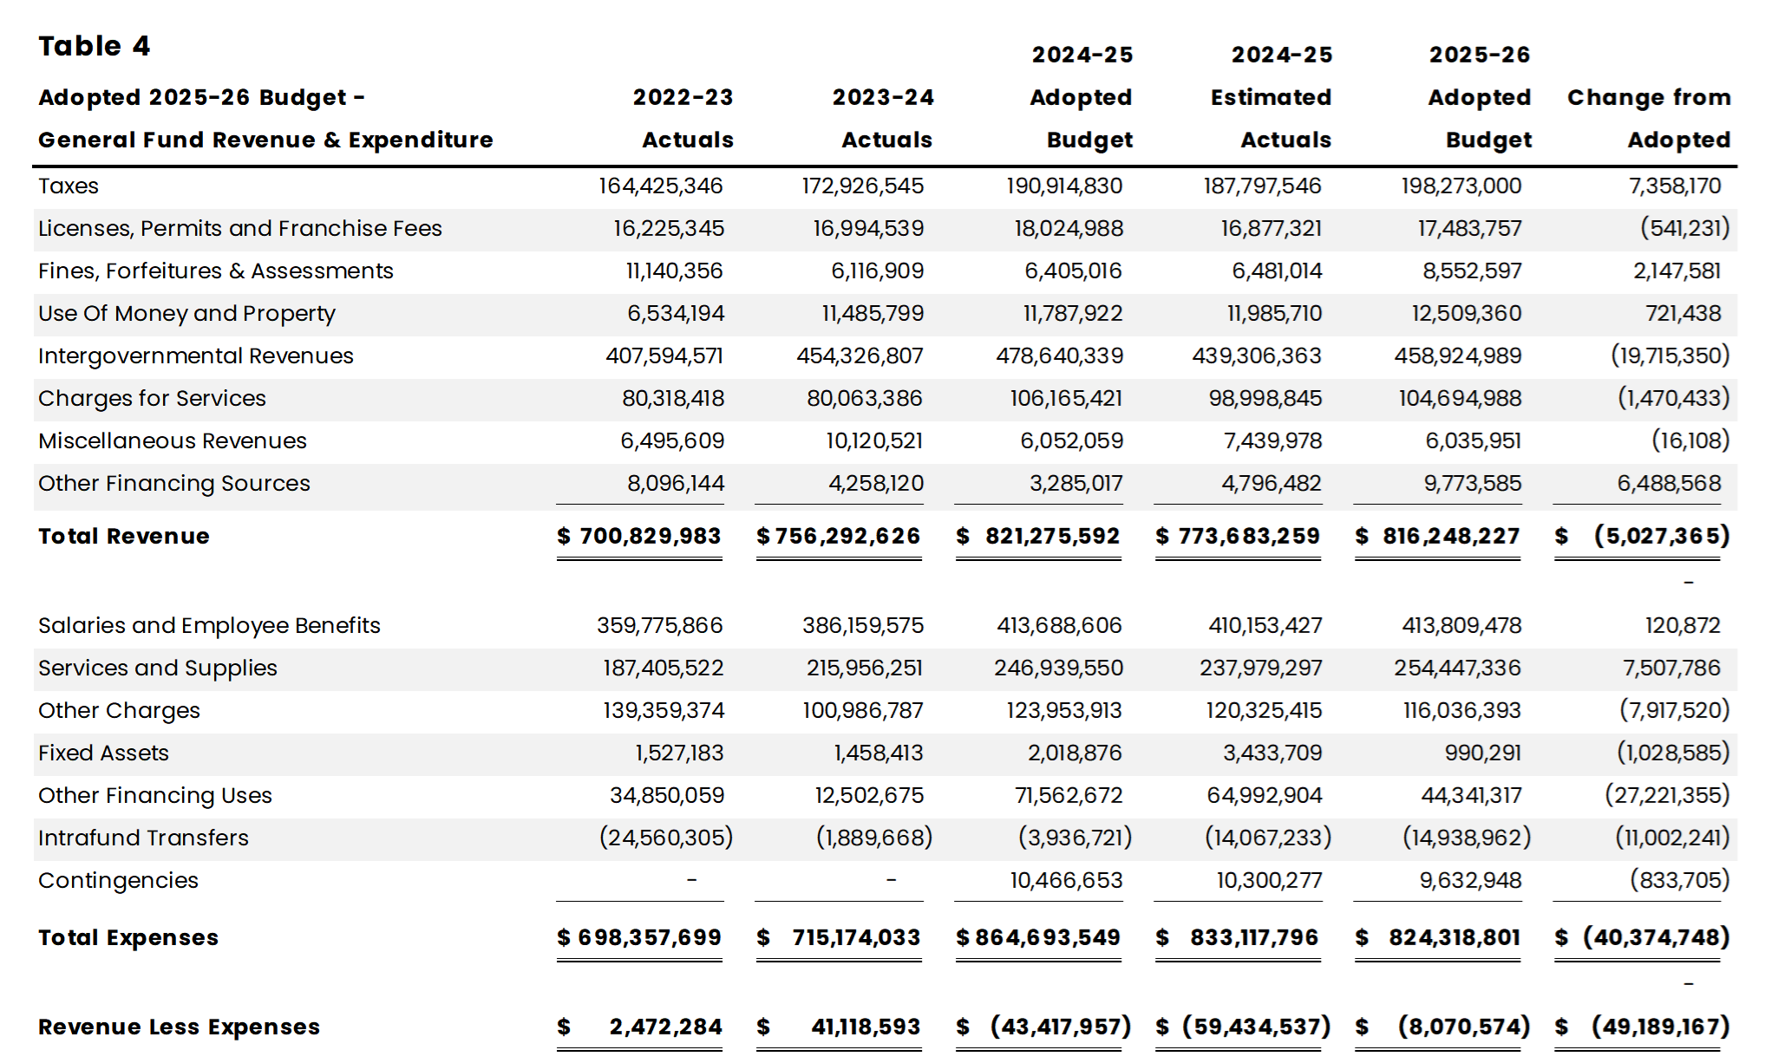Select the Revenue Less Expenses label
The height and width of the screenshot is (1063, 1765).
pyautogui.click(x=179, y=1027)
